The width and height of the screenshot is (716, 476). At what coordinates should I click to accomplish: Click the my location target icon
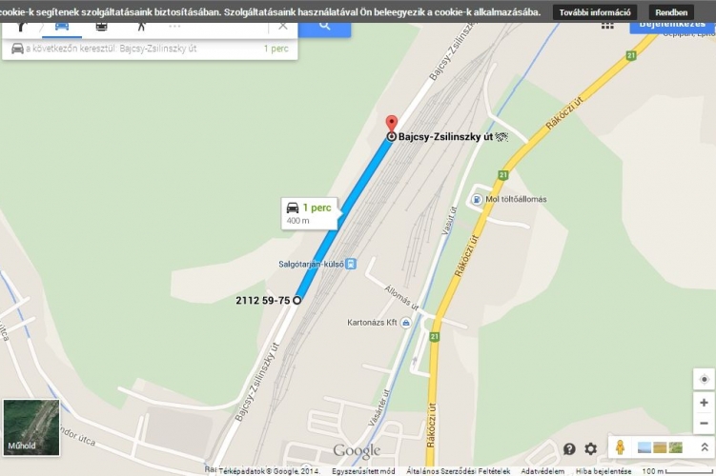[x=704, y=379]
